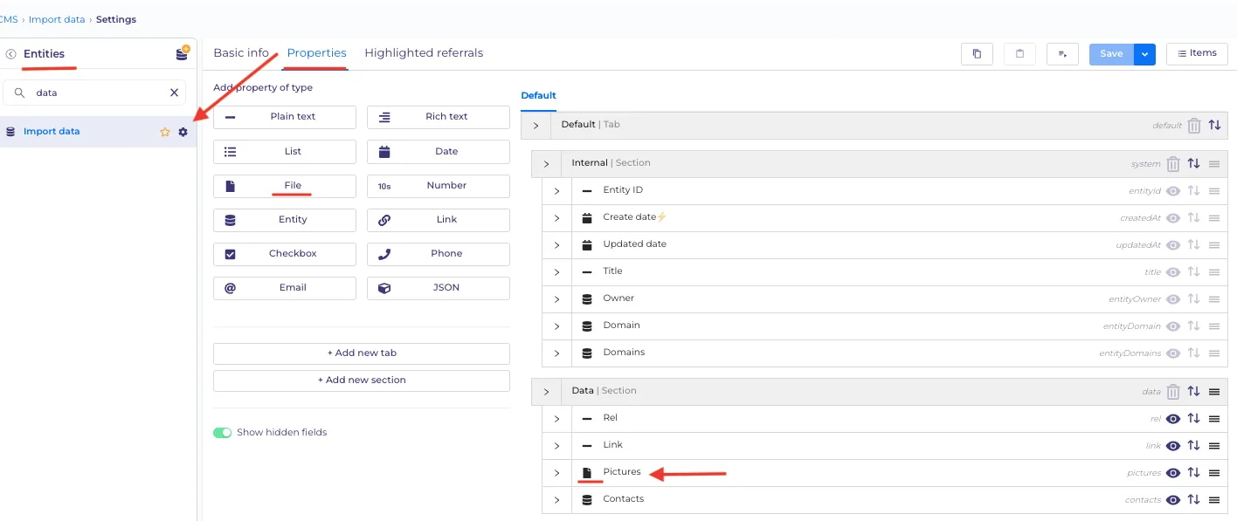Add a File property
This screenshot has width=1237, height=521.
click(x=285, y=186)
